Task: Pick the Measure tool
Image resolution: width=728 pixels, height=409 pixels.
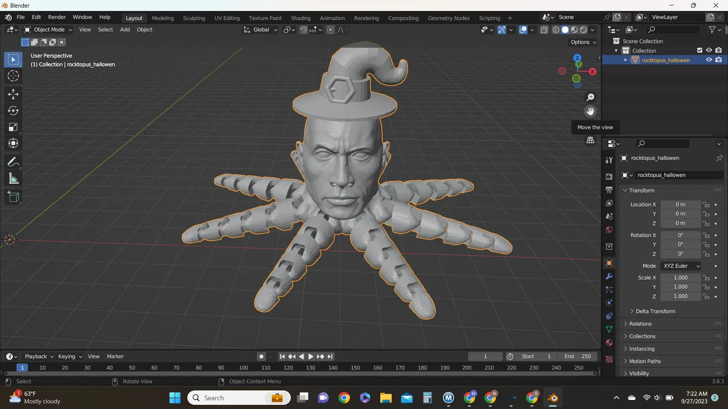Action: [13, 179]
